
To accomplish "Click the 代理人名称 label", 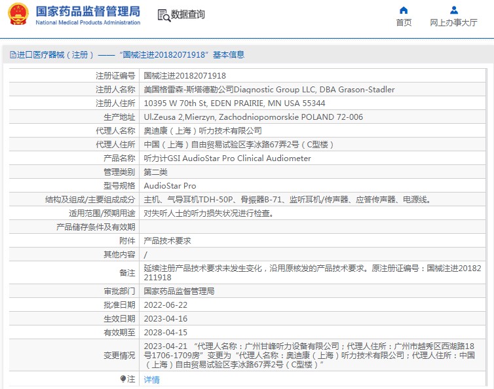I will coord(115,131).
